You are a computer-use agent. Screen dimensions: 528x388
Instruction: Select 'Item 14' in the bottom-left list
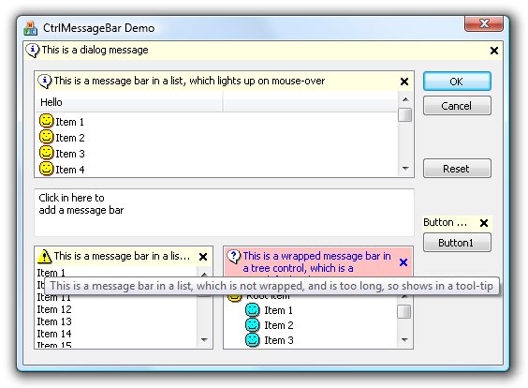(54, 334)
